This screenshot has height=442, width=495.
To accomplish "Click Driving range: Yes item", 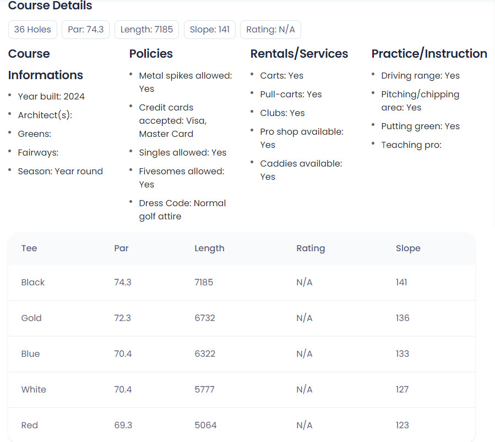I will point(421,76).
